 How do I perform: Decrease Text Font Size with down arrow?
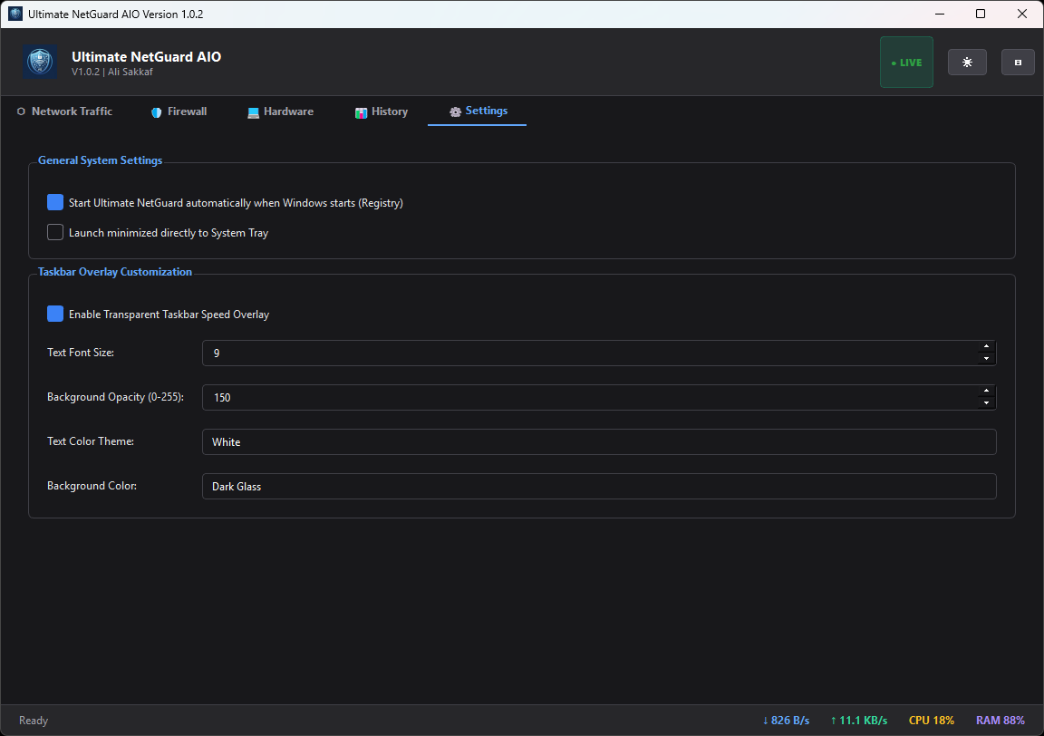[986, 359]
